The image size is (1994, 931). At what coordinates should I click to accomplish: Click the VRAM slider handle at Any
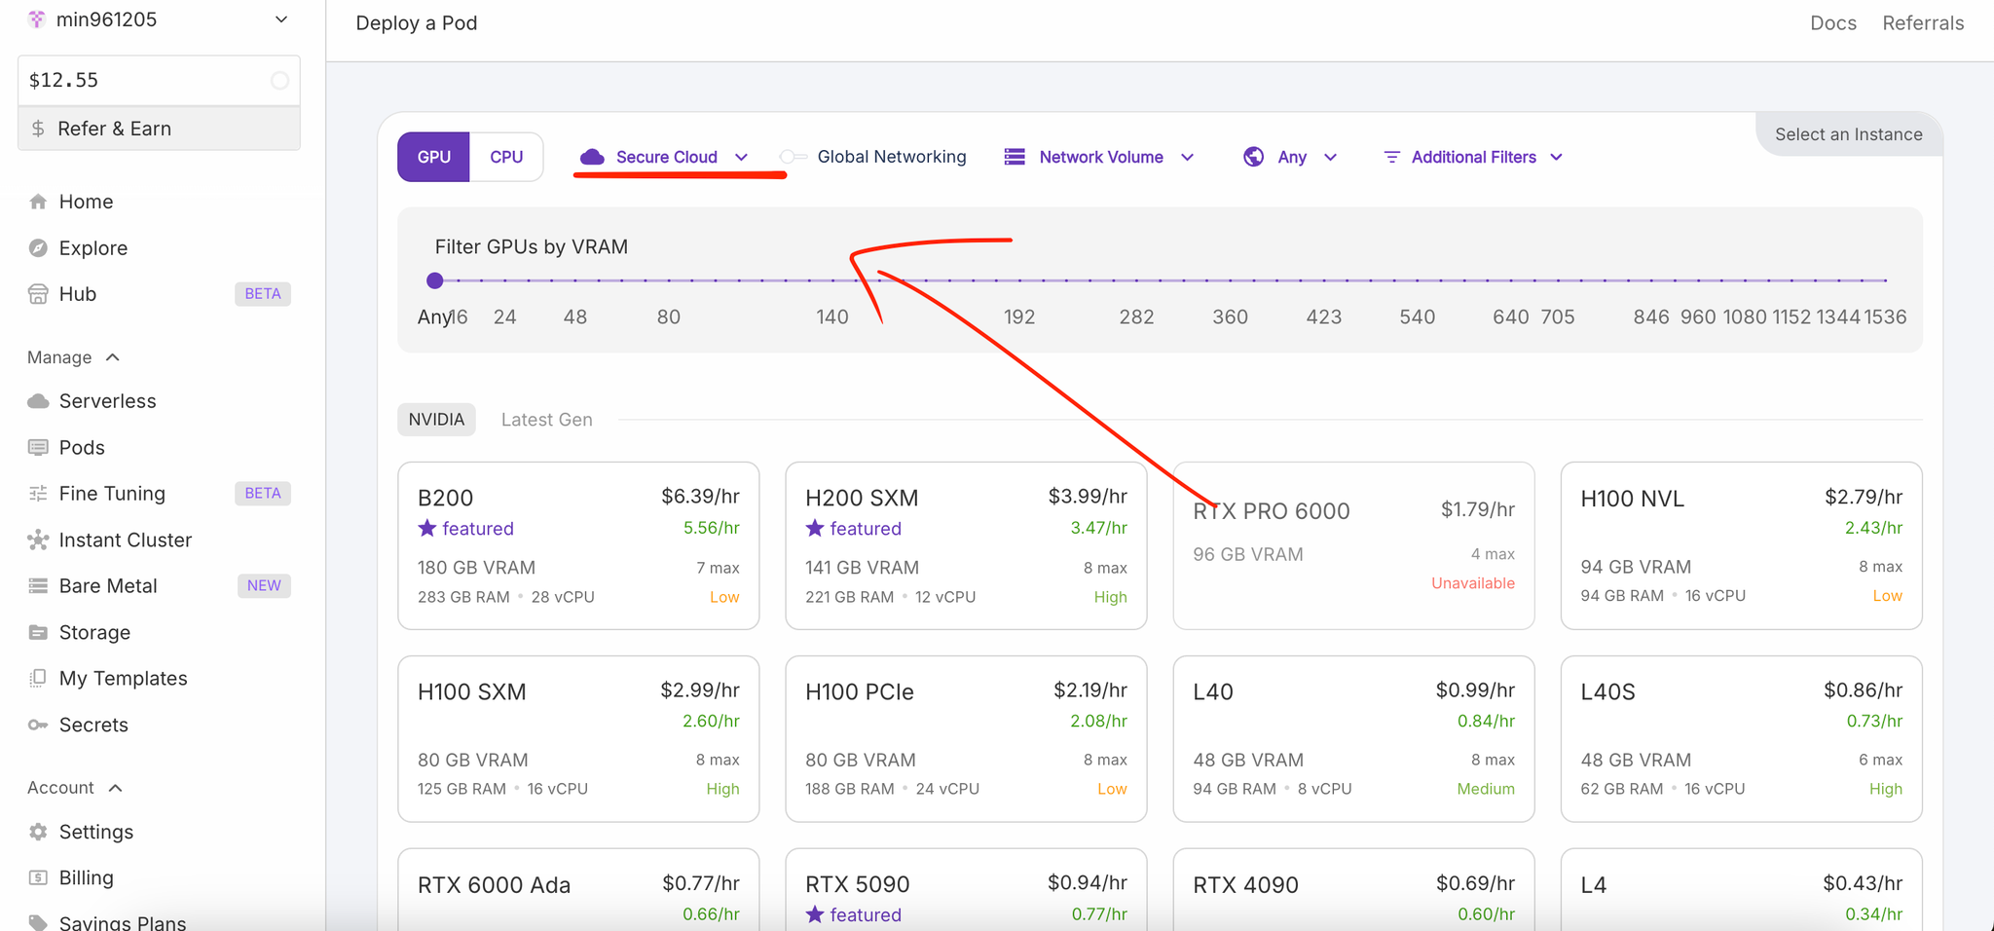click(435, 280)
